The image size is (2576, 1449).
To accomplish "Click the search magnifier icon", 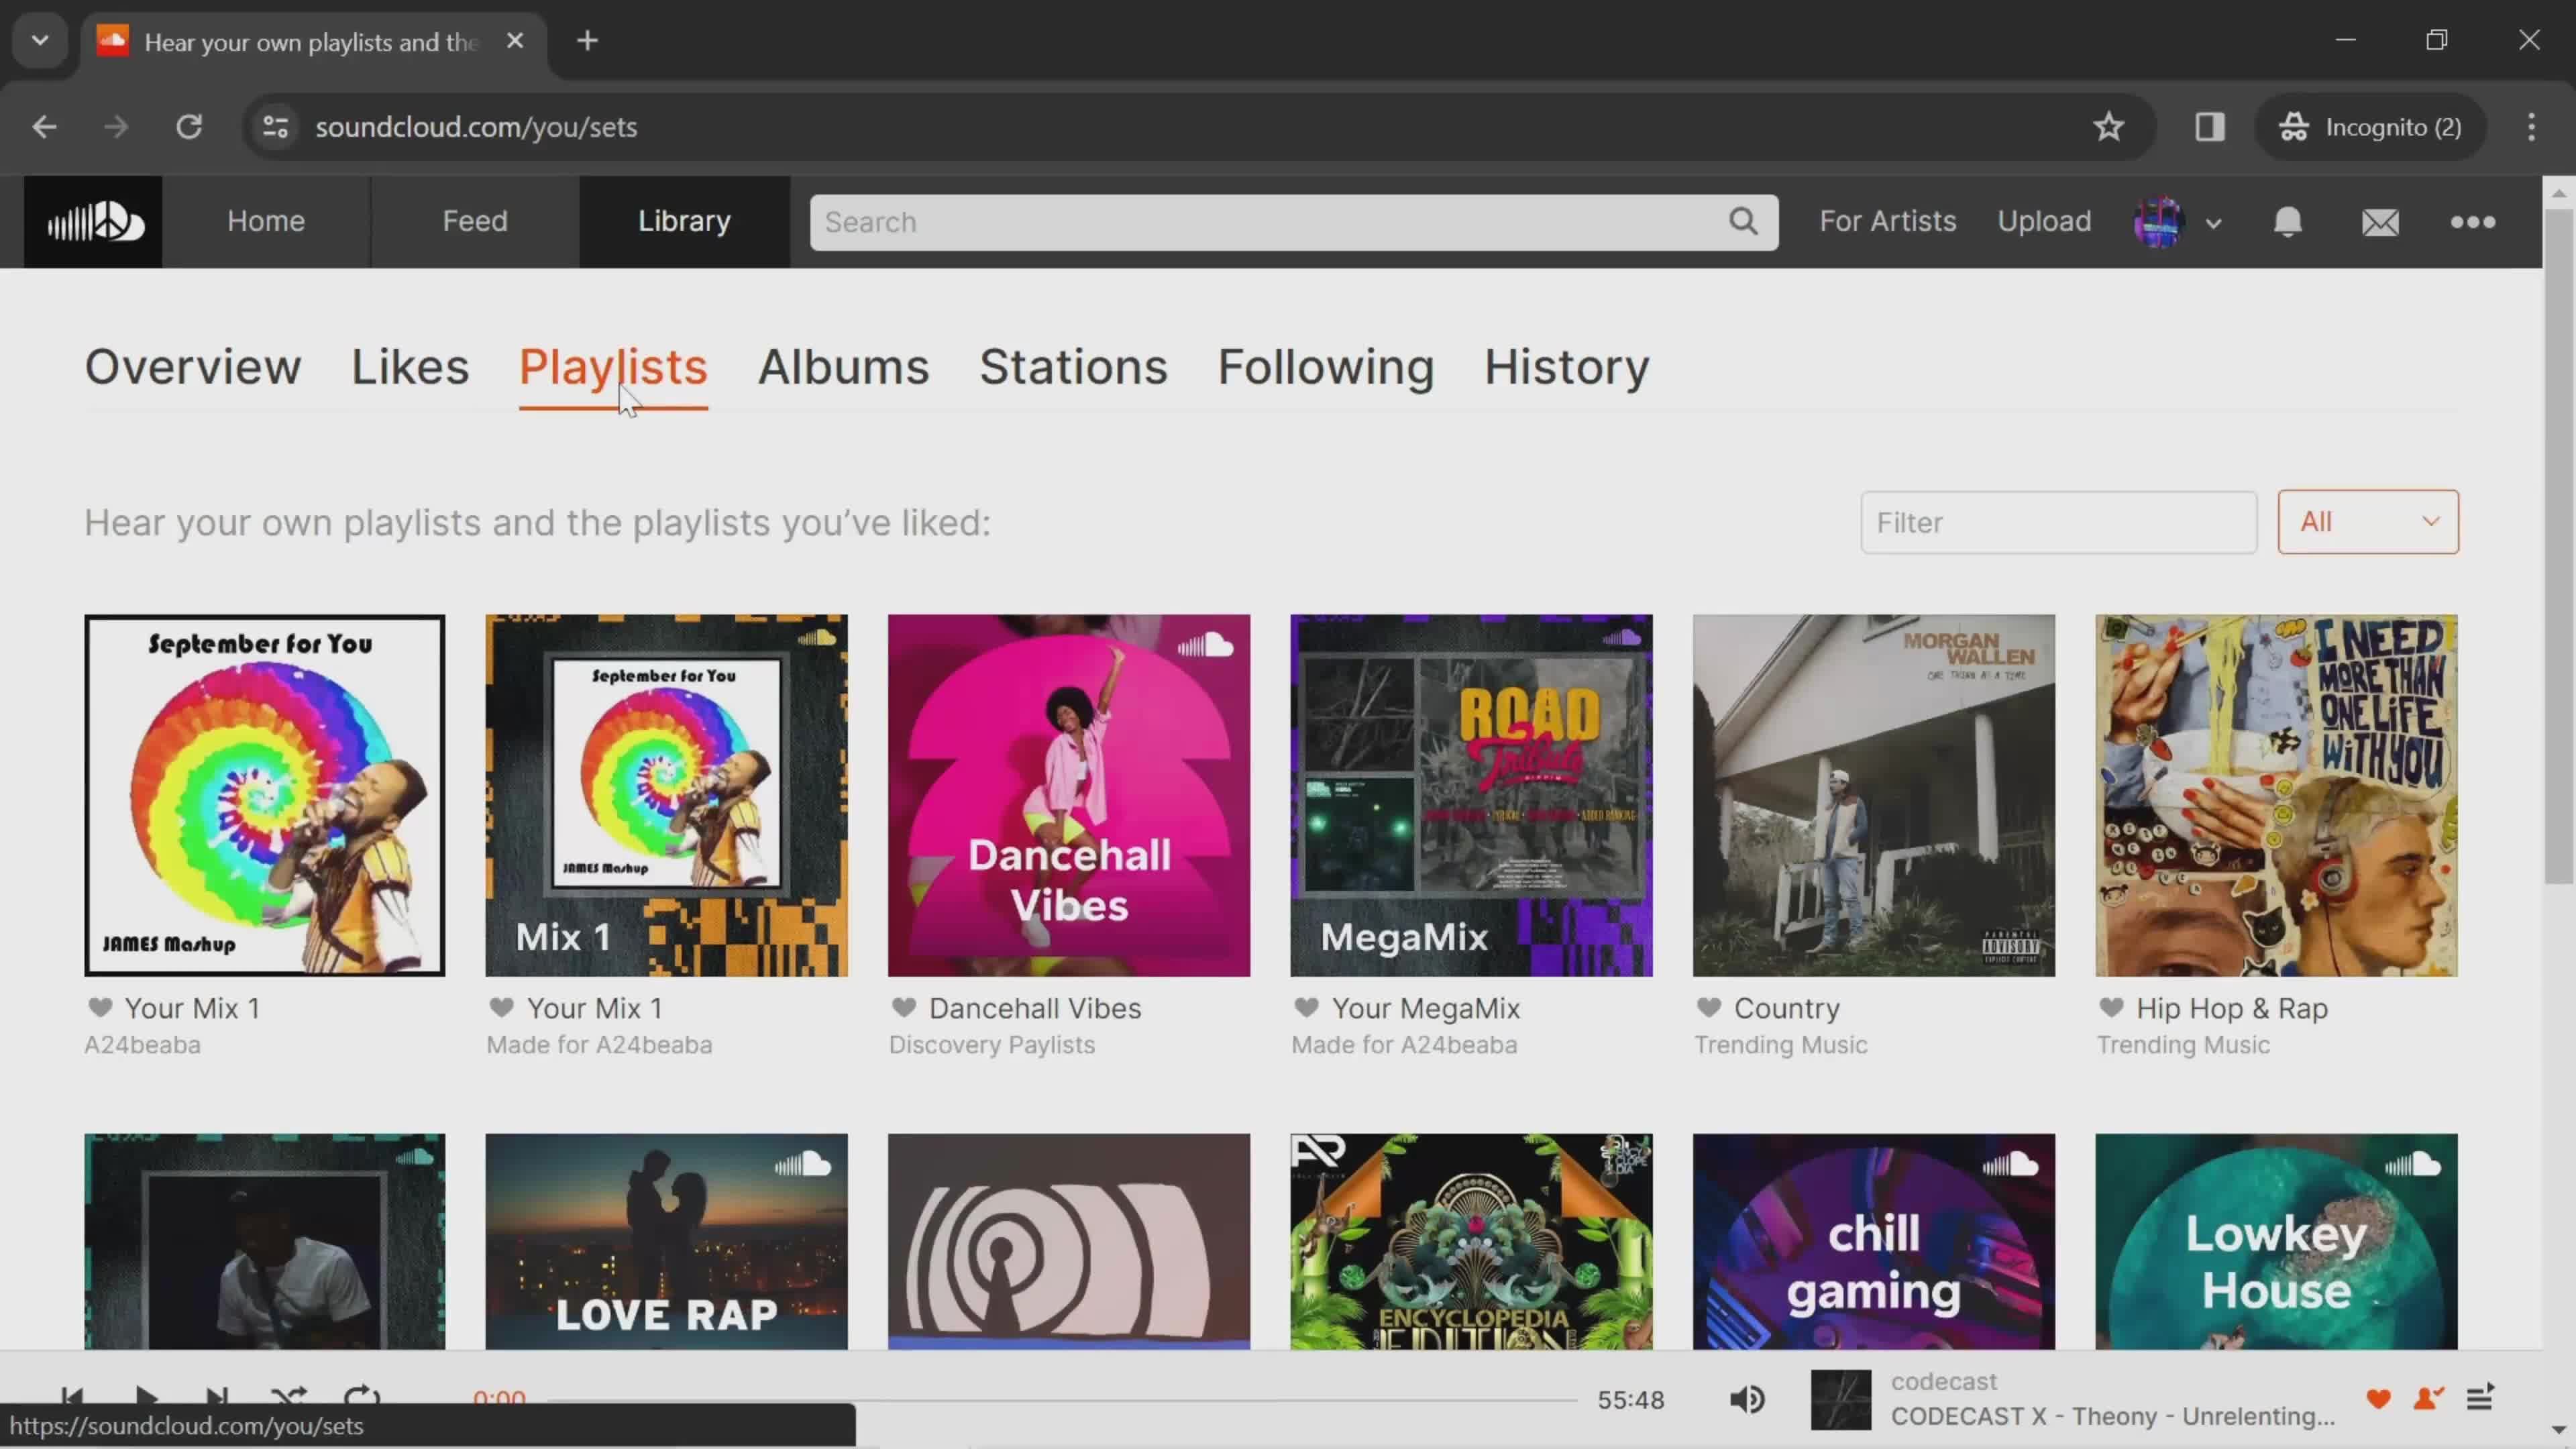I will pos(1744,219).
